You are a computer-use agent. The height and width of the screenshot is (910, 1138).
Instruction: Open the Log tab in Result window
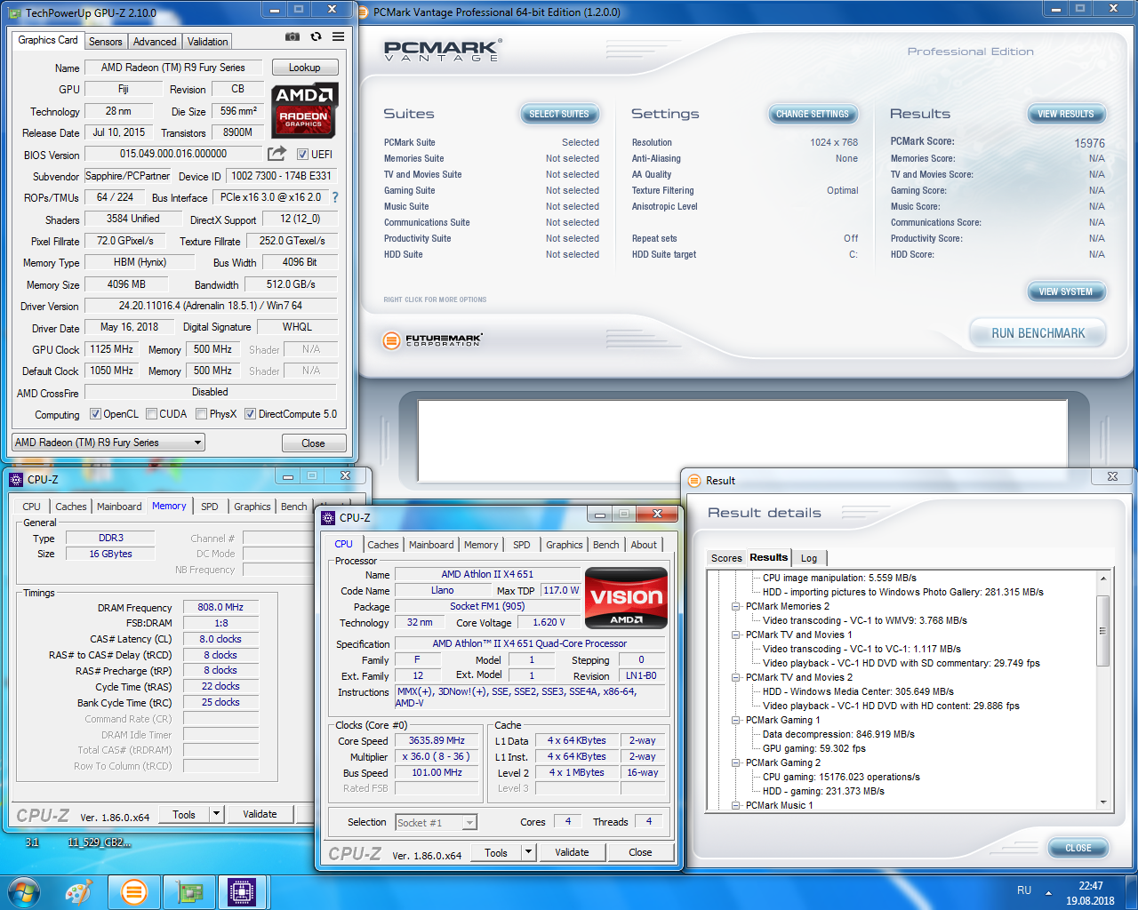click(809, 558)
